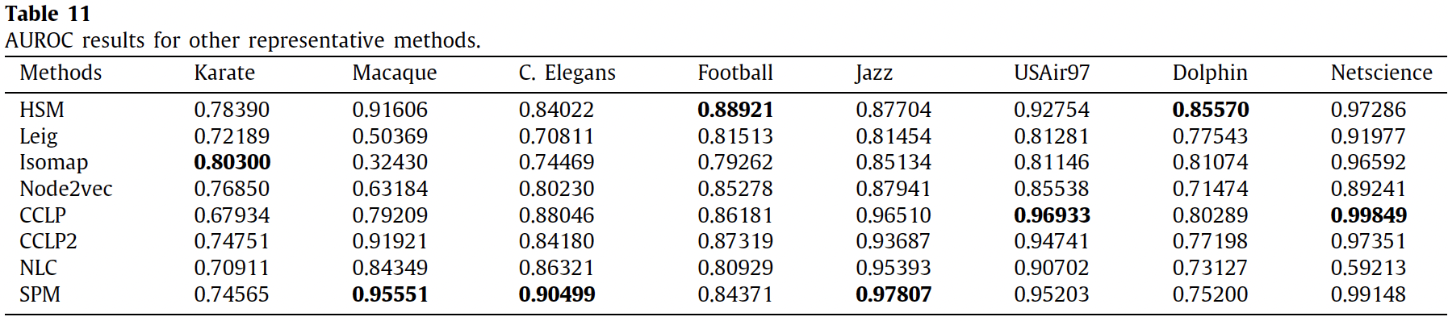Click bold value 0.80300 under Karate
Image resolution: width=1448 pixels, height=321 pixels.
pyautogui.click(x=232, y=163)
